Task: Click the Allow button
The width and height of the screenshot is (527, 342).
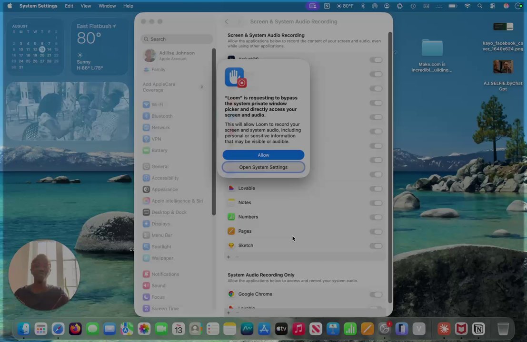Action: point(263,155)
